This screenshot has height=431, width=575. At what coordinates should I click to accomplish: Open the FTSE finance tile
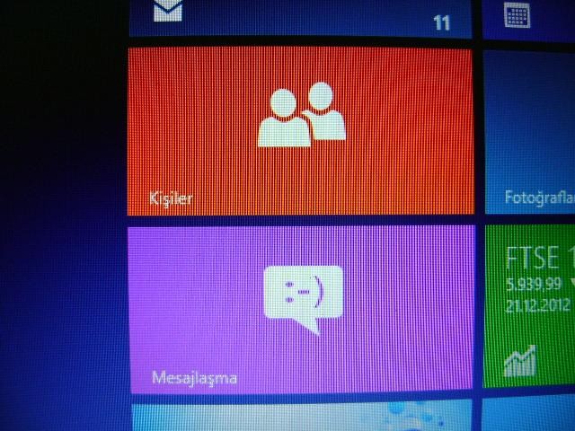tap(529, 306)
